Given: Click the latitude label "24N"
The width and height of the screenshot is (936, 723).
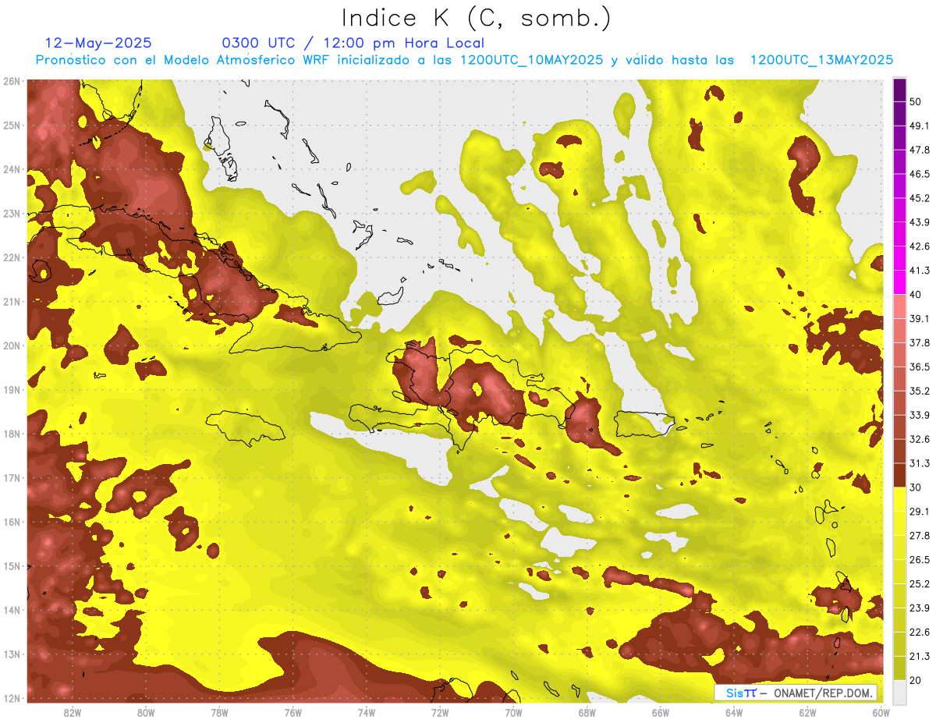Looking at the screenshot, I should (x=12, y=169).
